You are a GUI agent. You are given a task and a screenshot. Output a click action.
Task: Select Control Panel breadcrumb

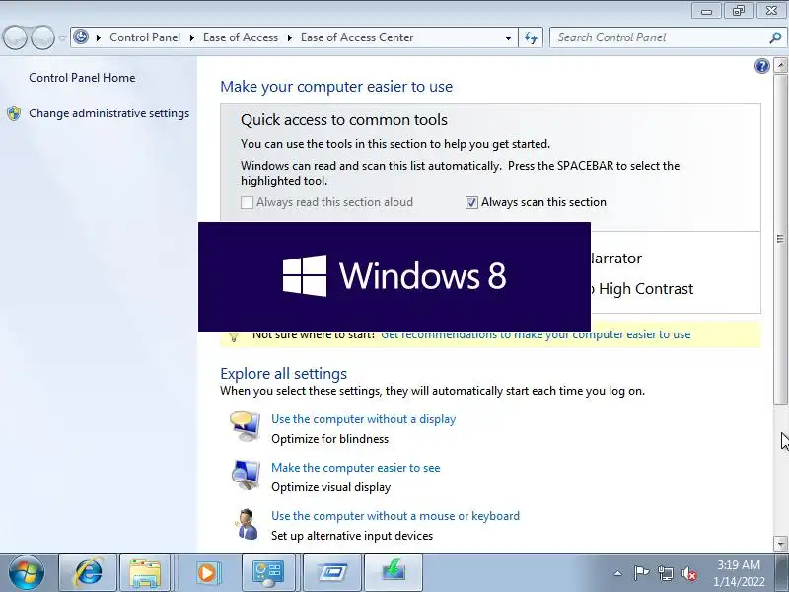[x=145, y=37]
